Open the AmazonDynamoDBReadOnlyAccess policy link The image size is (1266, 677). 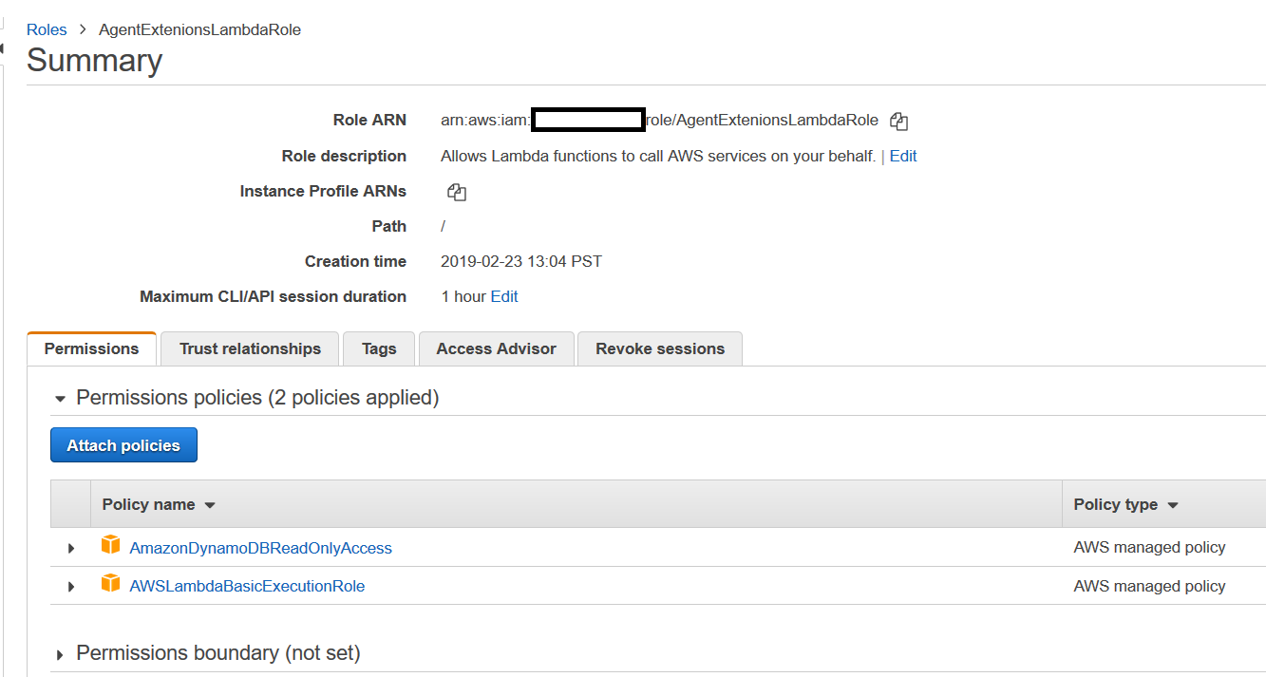point(260,548)
